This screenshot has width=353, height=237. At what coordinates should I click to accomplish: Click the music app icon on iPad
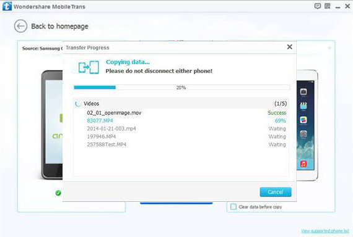303,164
